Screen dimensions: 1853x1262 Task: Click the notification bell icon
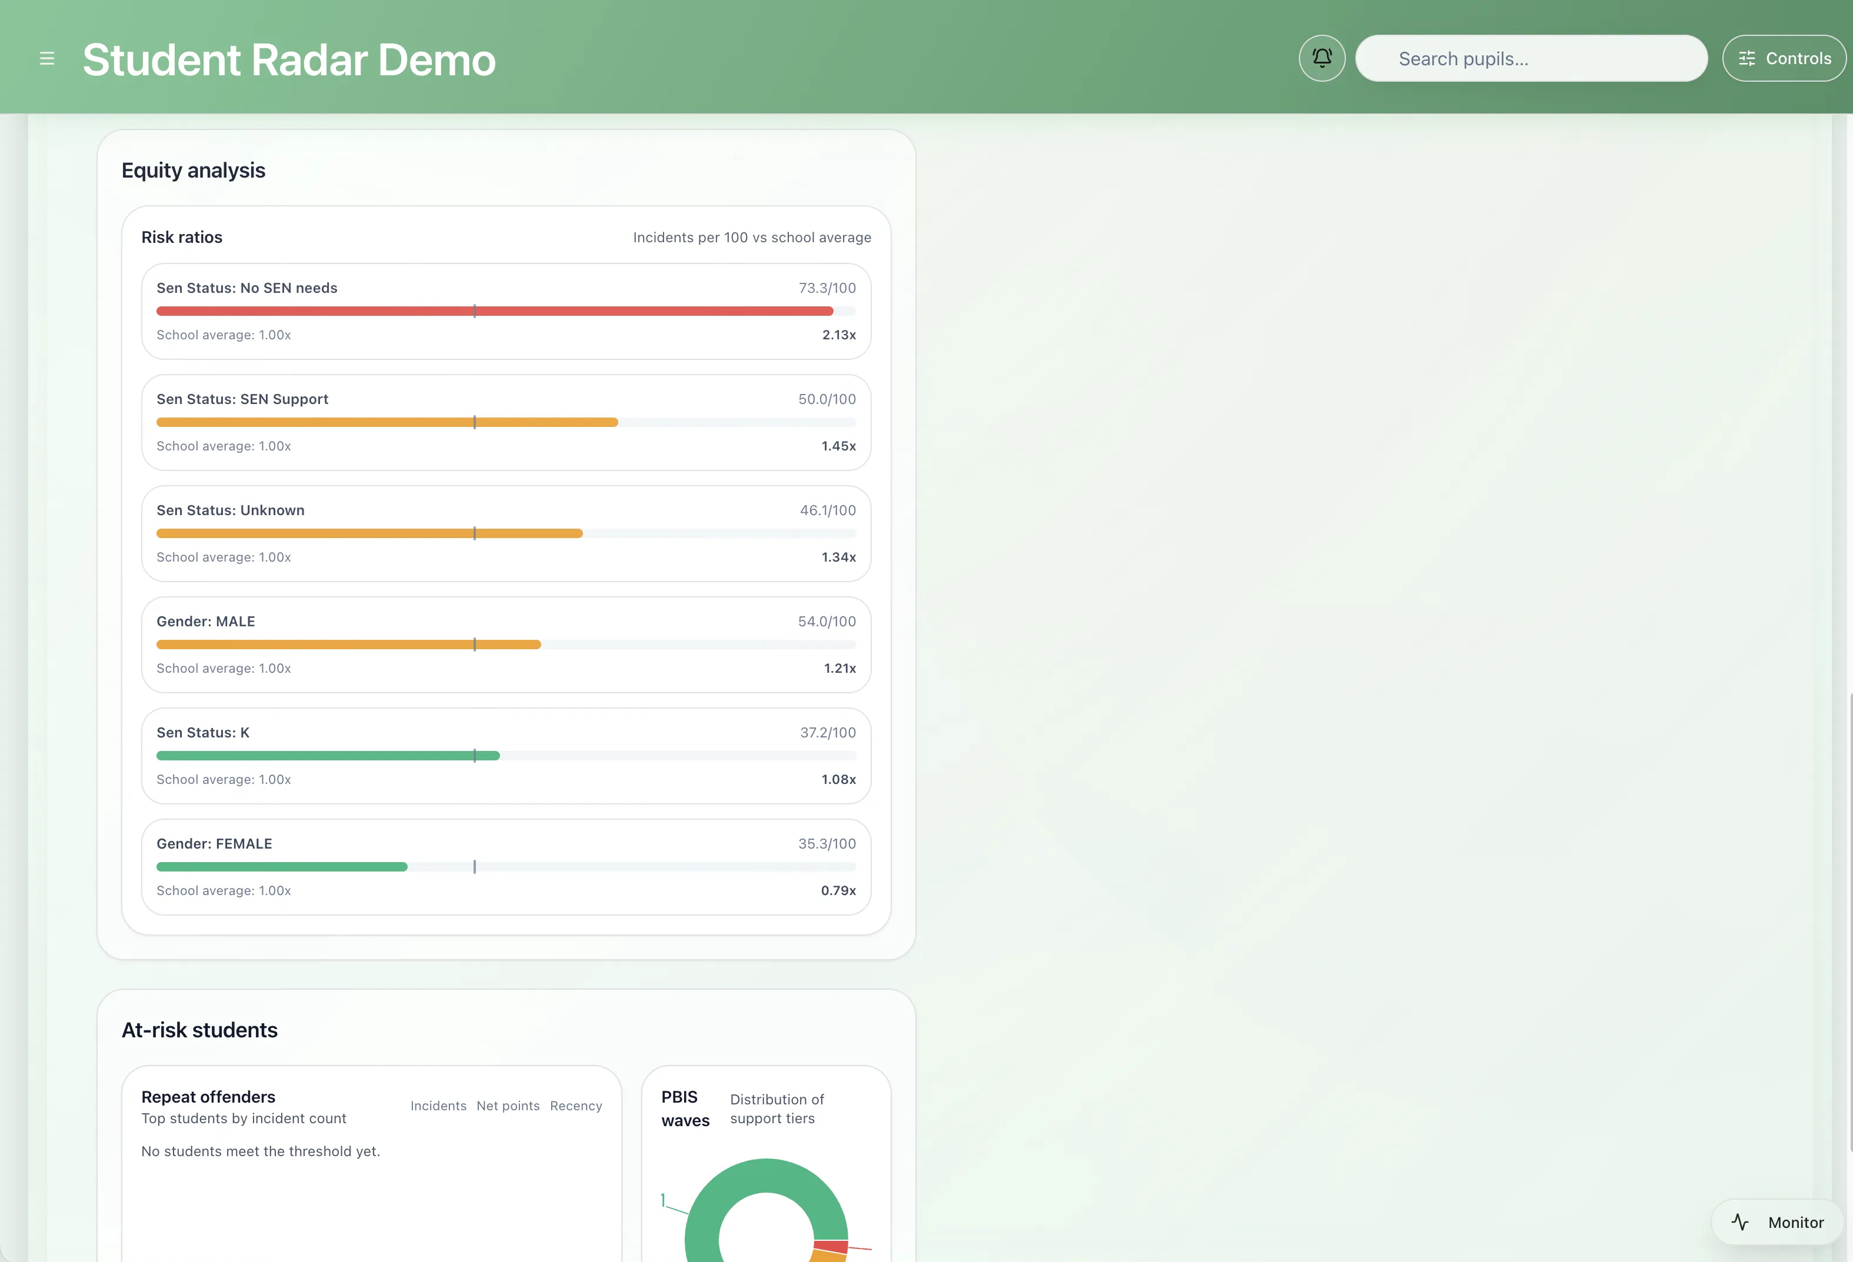coord(1321,58)
